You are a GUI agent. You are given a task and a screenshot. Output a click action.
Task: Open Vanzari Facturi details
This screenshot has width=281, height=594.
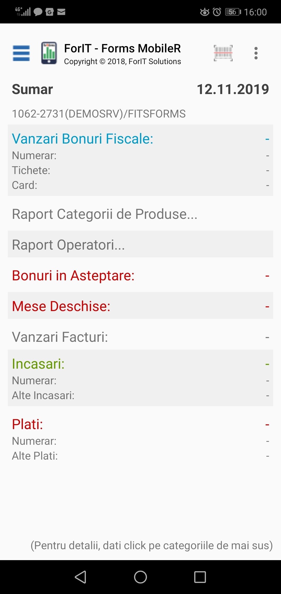coord(60,337)
